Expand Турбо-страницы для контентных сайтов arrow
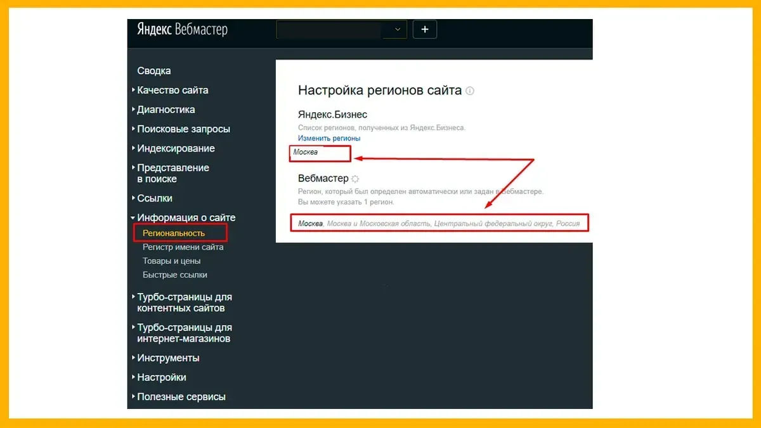This screenshot has width=761, height=428. point(133,297)
